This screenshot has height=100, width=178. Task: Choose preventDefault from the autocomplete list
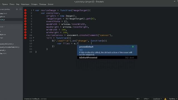pyautogui.click(x=107, y=50)
